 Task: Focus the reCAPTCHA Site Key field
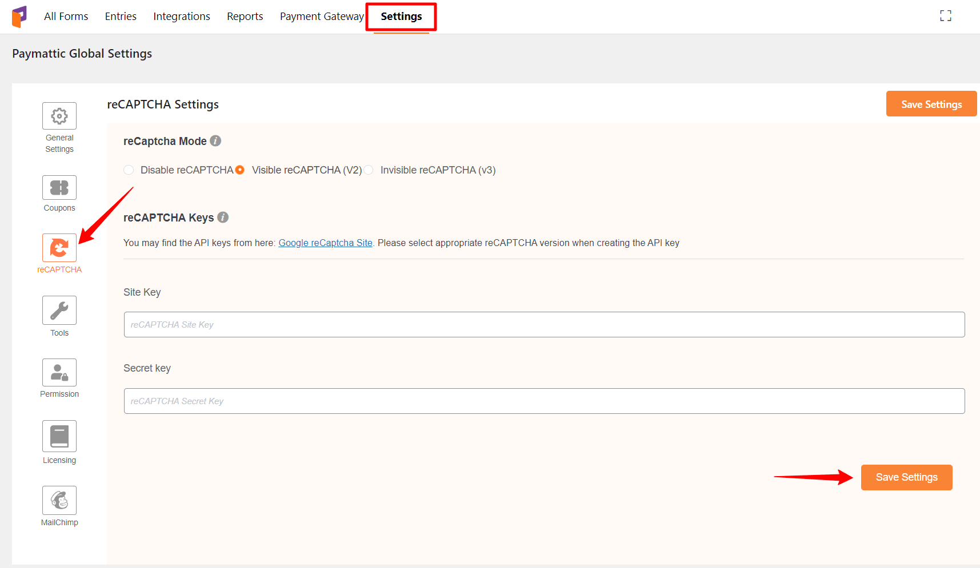click(544, 324)
